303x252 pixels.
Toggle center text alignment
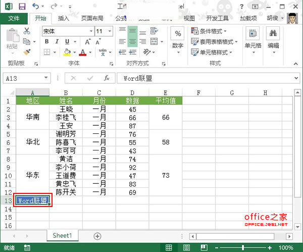click(x=132, y=41)
